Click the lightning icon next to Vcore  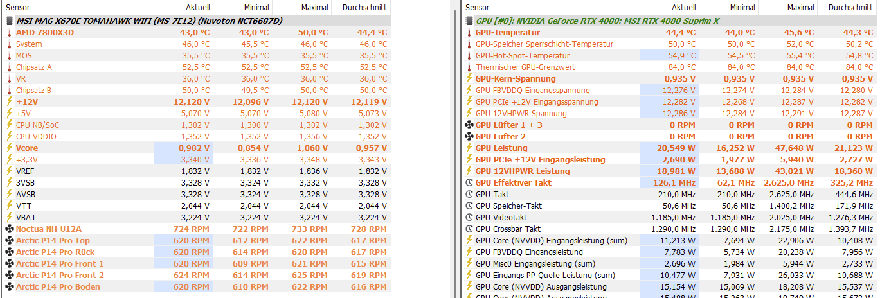(9, 148)
